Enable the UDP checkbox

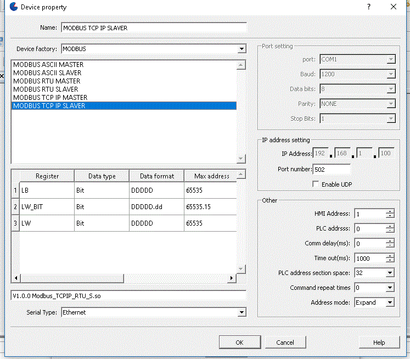coord(316,184)
